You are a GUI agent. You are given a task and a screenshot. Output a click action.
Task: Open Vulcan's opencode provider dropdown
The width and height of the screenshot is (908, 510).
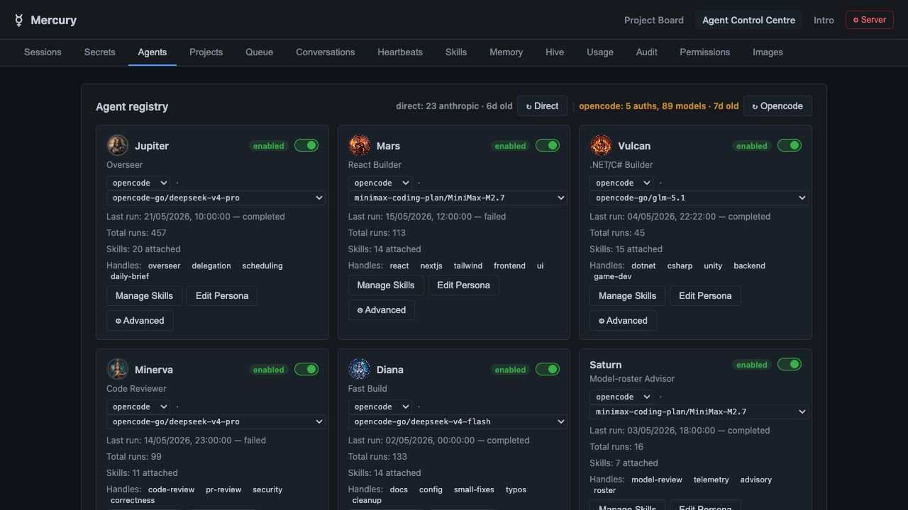[x=621, y=183]
